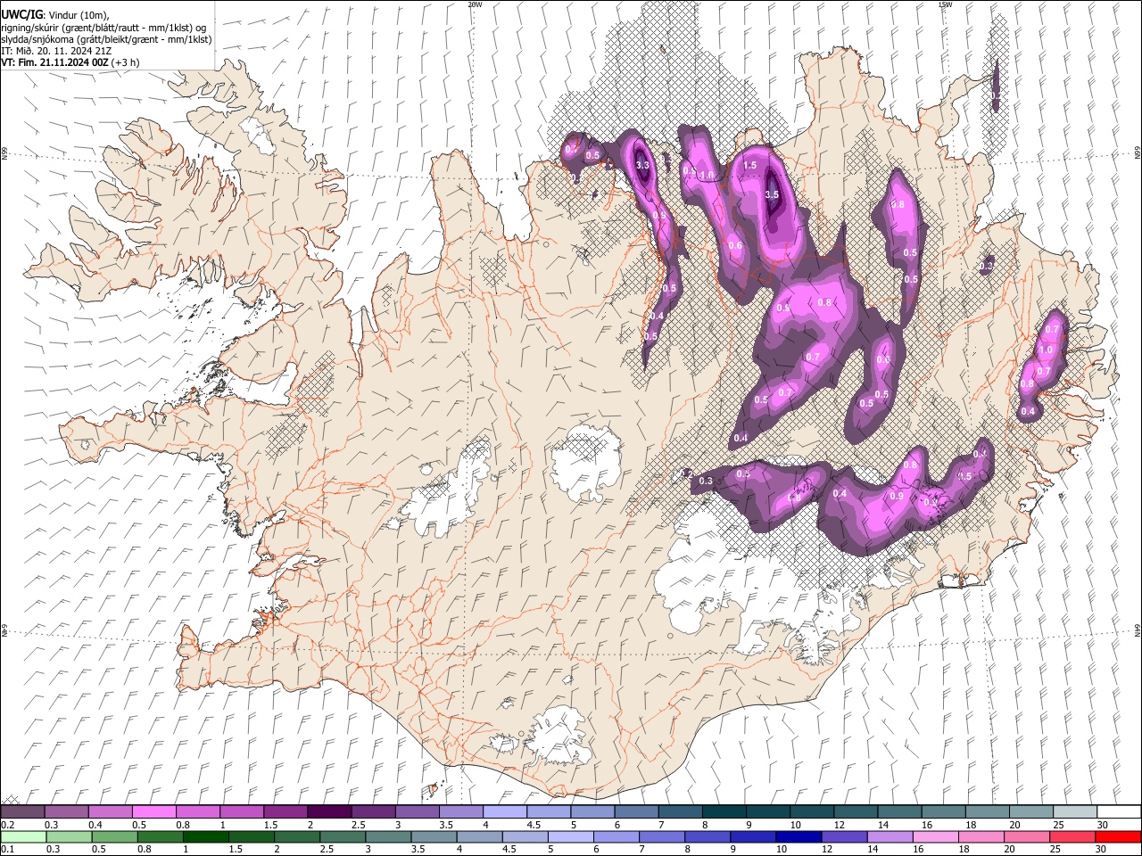Select the rain-scale swatch between 25 and 30
The height and width of the screenshot is (856, 1142).
1072,836
